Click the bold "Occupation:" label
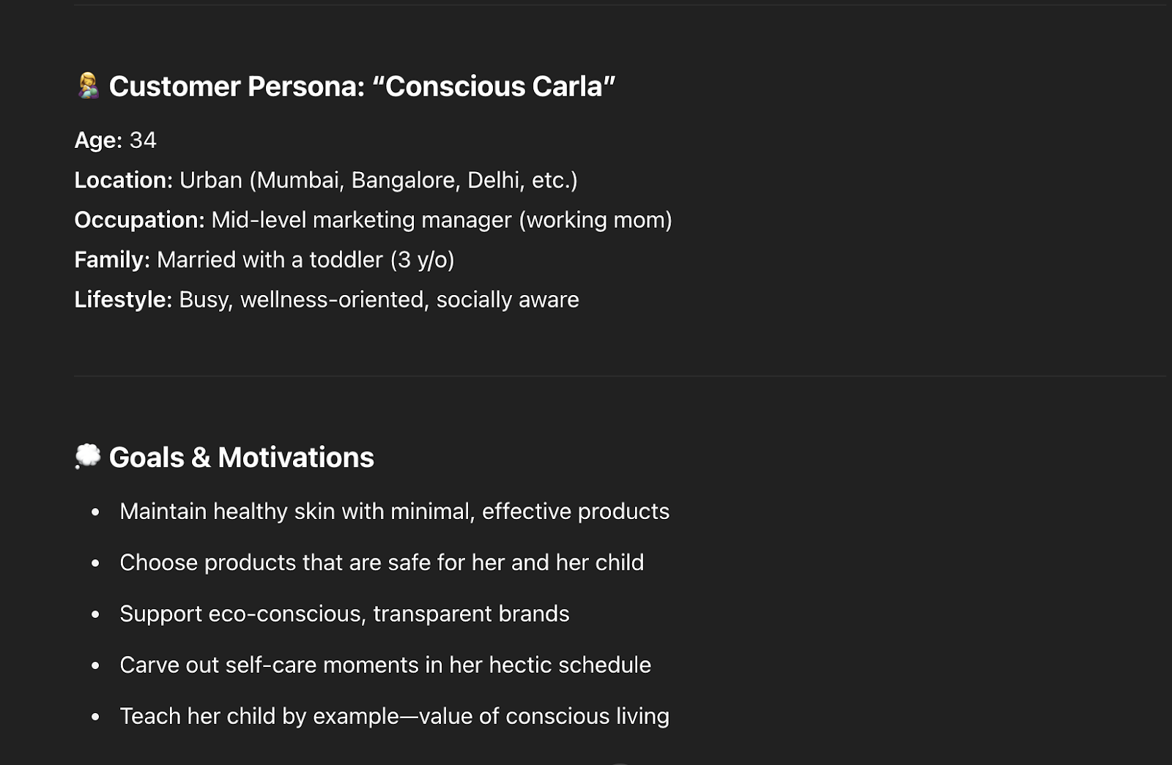Image resolution: width=1172 pixels, height=765 pixels. point(139,220)
